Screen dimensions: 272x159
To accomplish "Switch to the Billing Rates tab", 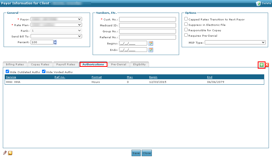I will pos(15,65).
